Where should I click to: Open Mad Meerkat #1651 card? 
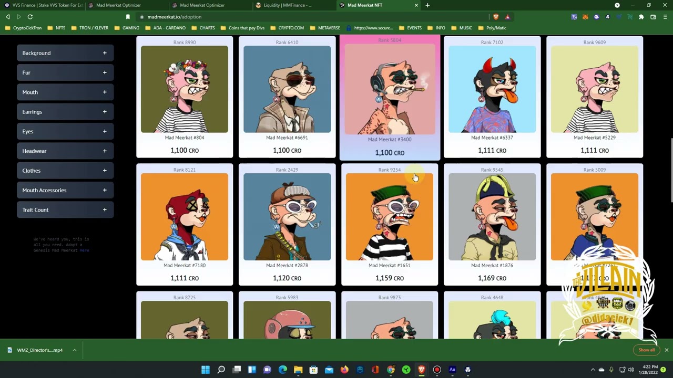click(x=390, y=225)
